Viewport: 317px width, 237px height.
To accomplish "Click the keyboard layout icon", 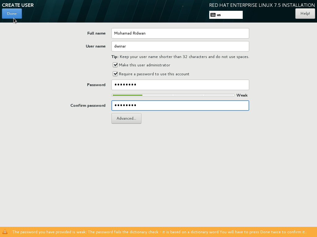I will 213,15.
